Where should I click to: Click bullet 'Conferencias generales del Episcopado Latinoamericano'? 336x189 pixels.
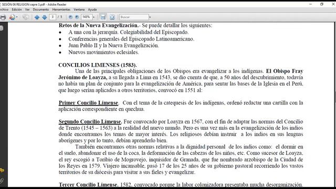point(131,39)
